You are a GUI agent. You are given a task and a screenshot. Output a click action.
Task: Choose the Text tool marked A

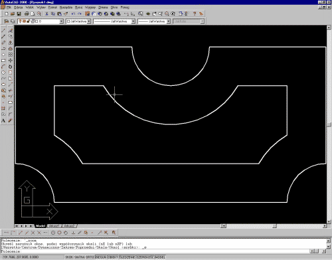click(3, 120)
